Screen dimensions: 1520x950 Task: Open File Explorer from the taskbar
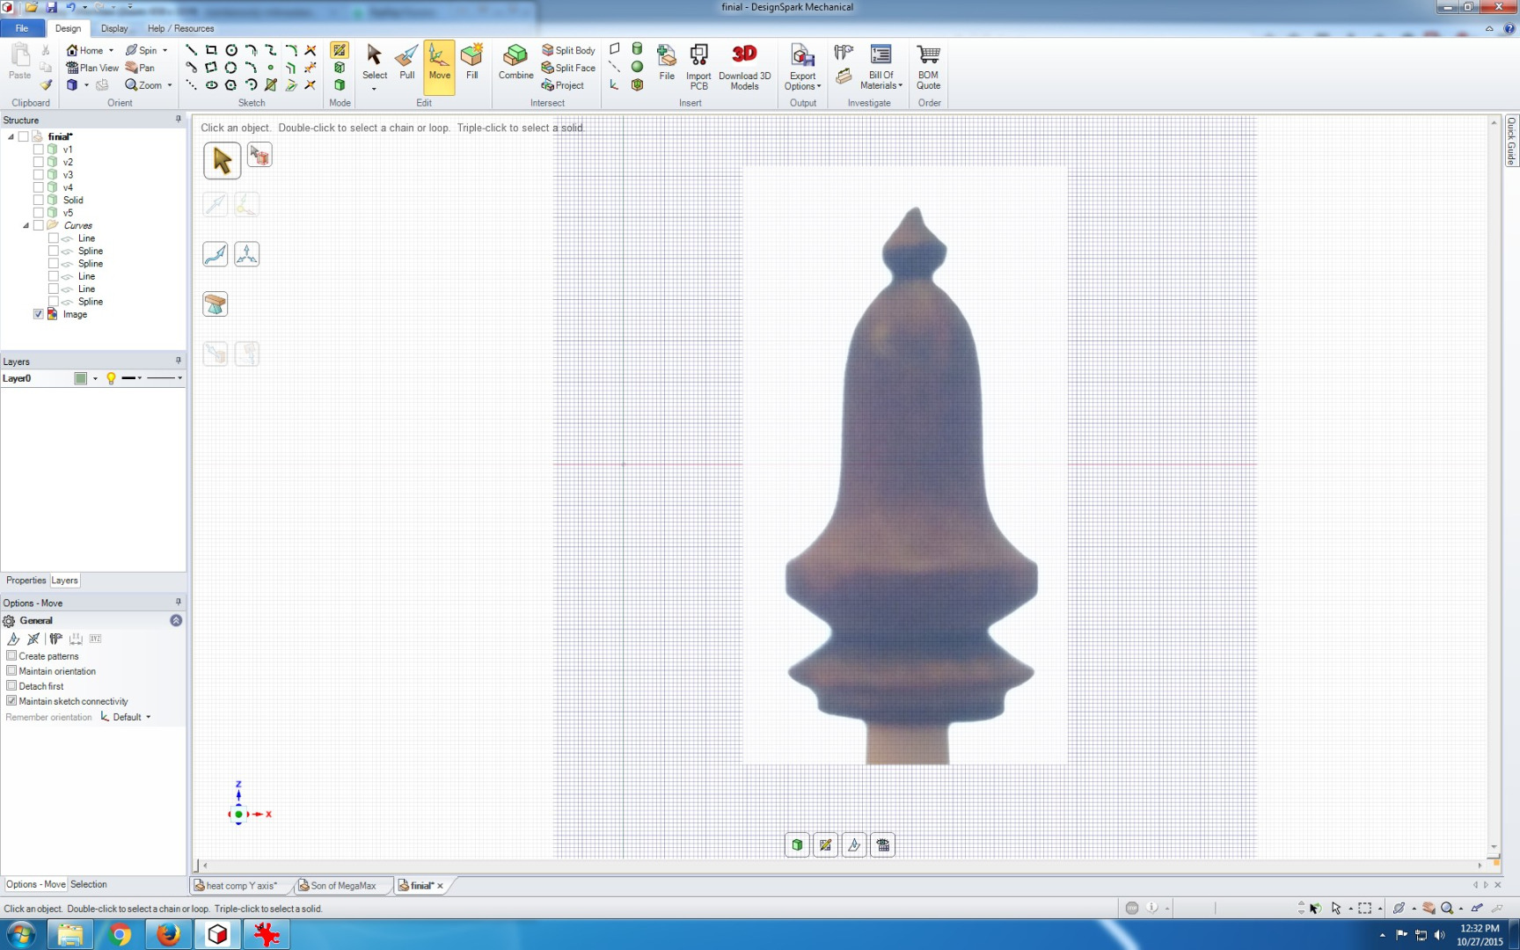click(70, 934)
